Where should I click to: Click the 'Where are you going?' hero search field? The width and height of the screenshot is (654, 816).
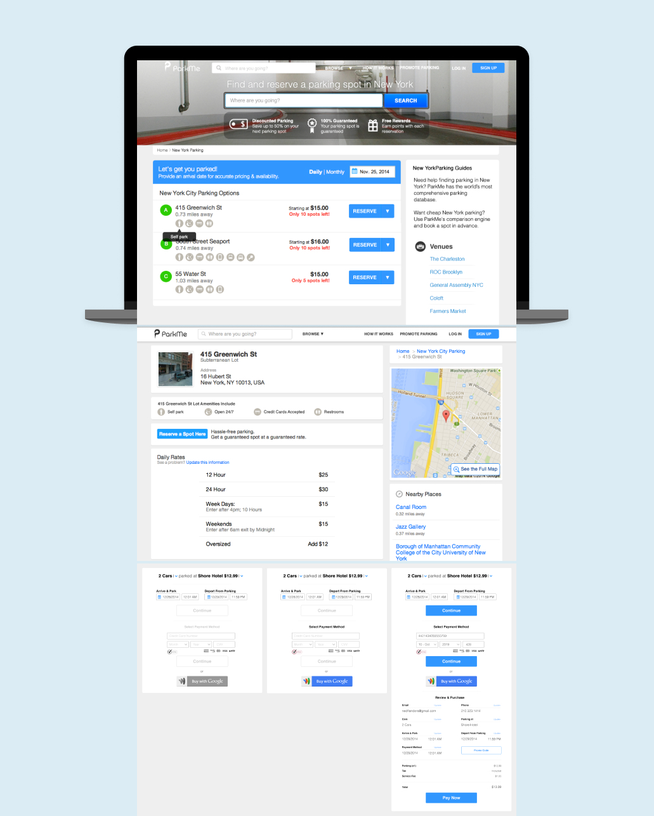coord(303,100)
